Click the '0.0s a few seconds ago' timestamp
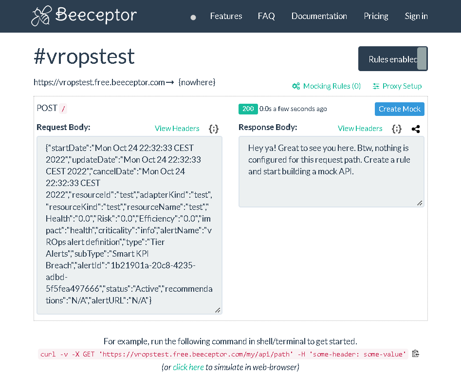This screenshot has width=461, height=375. click(x=293, y=109)
